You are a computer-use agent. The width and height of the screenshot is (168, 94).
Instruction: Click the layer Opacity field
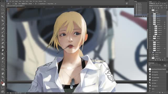[165, 6]
